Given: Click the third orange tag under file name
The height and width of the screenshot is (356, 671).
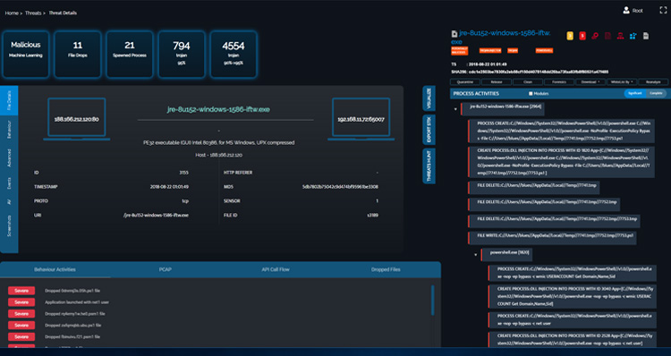Looking at the screenshot, I should (513, 50).
